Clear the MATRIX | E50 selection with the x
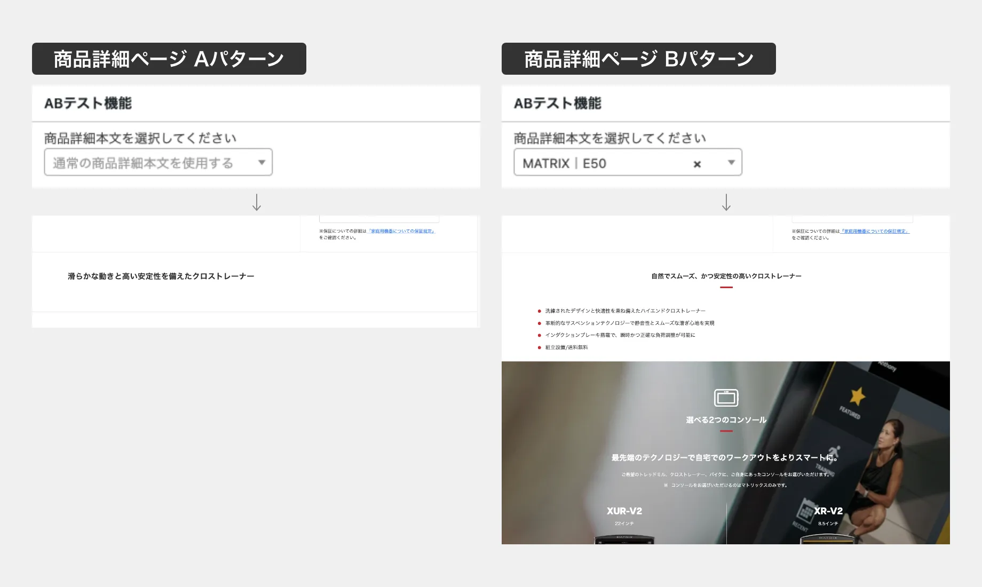Viewport: 982px width, 587px height. coord(697,164)
